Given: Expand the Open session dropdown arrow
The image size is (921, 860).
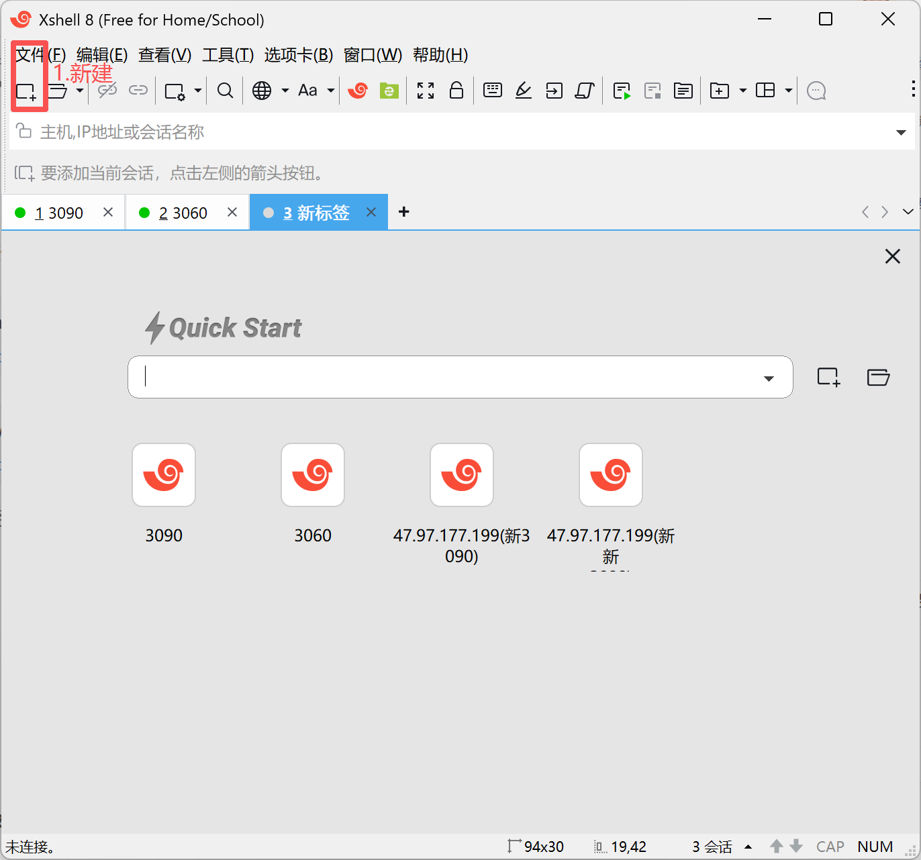Looking at the screenshot, I should pyautogui.click(x=79, y=91).
